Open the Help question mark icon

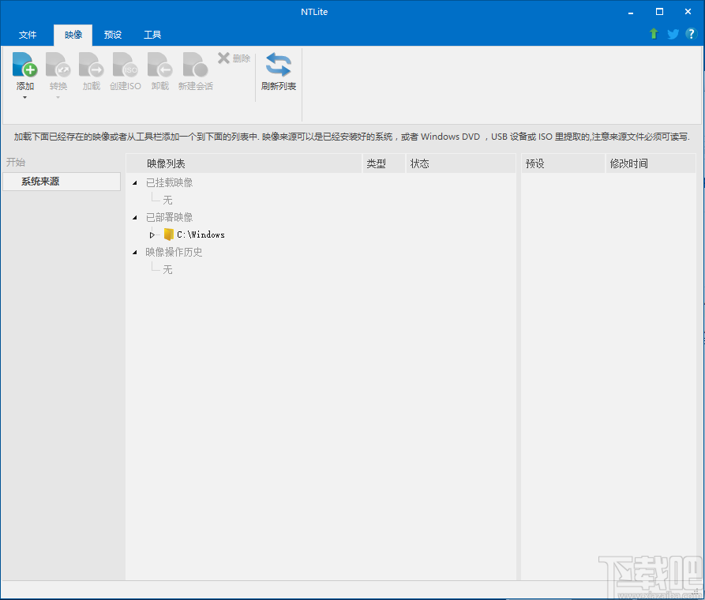[x=691, y=34]
